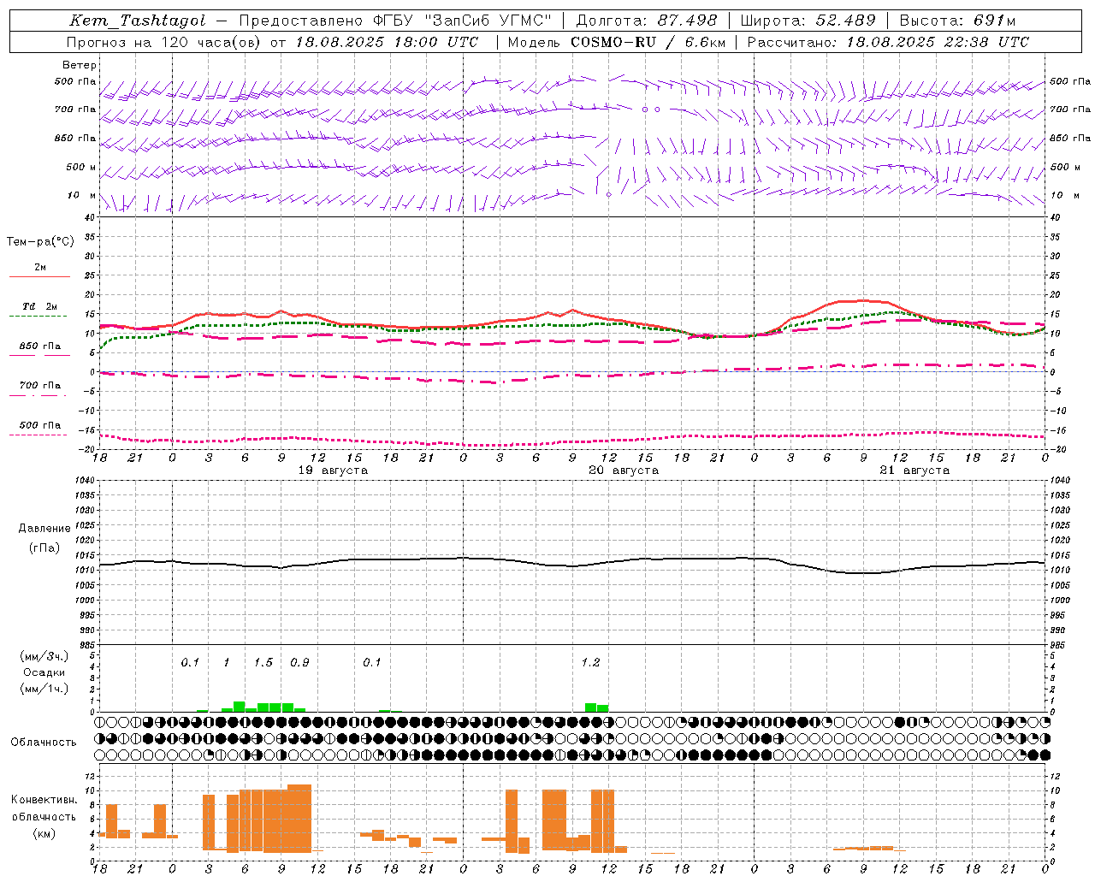Click the Высота: 691м value

point(958,21)
